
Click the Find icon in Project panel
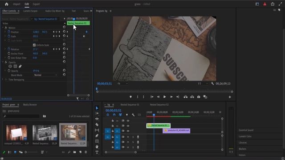(x=69, y=152)
